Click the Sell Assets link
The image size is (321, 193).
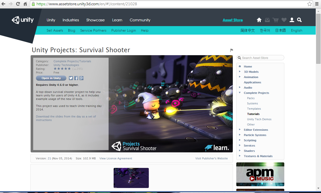click(x=55, y=30)
